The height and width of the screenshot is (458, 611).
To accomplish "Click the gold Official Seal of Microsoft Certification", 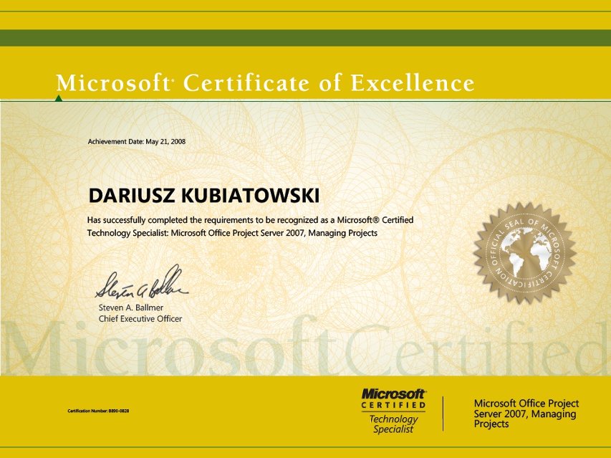I will click(x=525, y=253).
